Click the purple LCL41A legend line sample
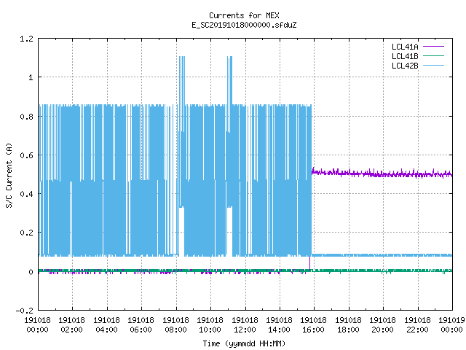This screenshot has width=466, height=350. [433, 47]
